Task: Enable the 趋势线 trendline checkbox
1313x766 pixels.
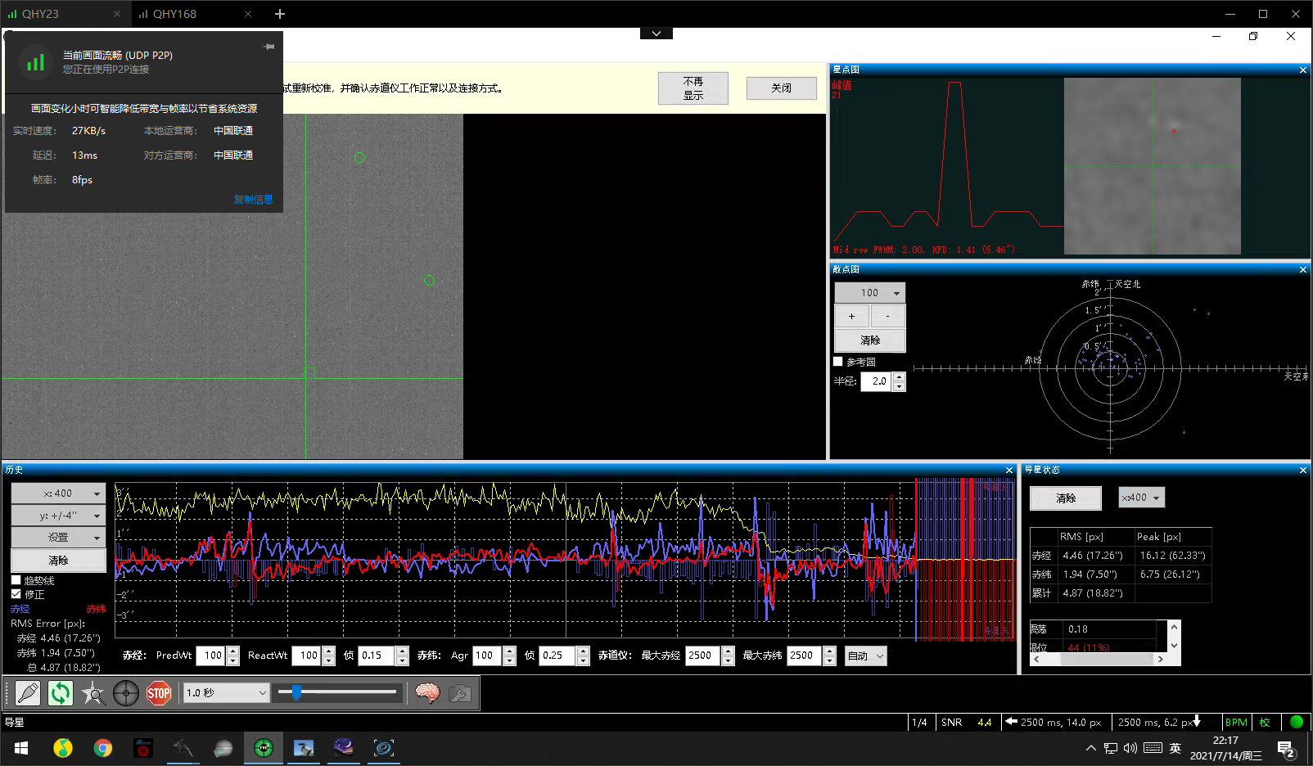Action: pos(16,580)
